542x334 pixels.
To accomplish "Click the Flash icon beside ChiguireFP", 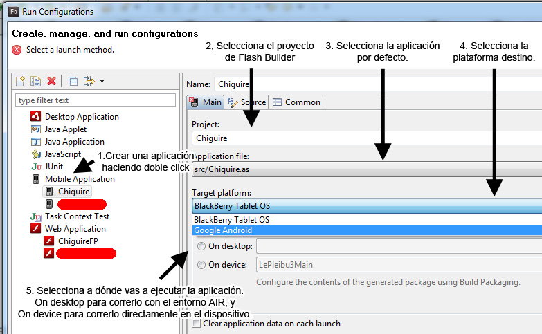I will tap(48, 241).
